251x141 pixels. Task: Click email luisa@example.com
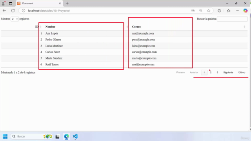click(x=144, y=46)
